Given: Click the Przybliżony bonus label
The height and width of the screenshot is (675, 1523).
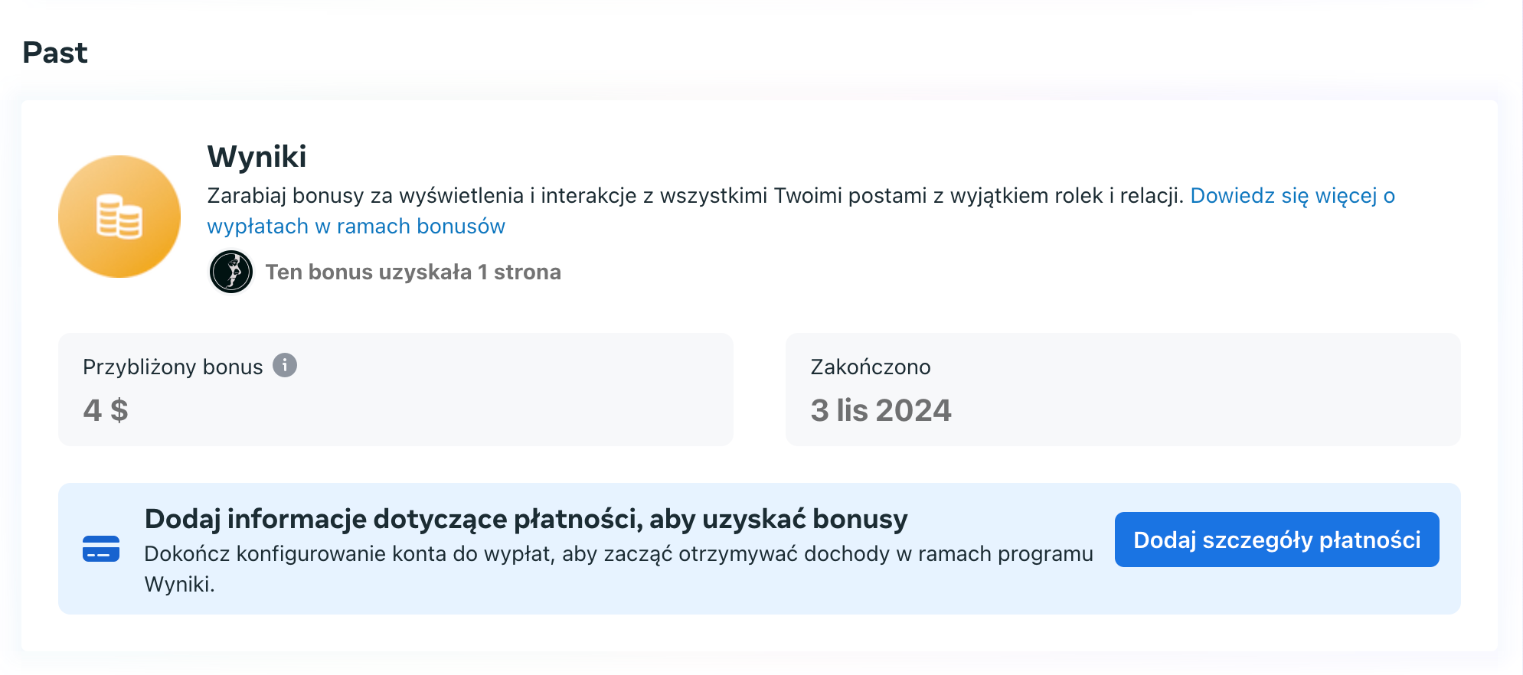Looking at the screenshot, I should tap(173, 367).
